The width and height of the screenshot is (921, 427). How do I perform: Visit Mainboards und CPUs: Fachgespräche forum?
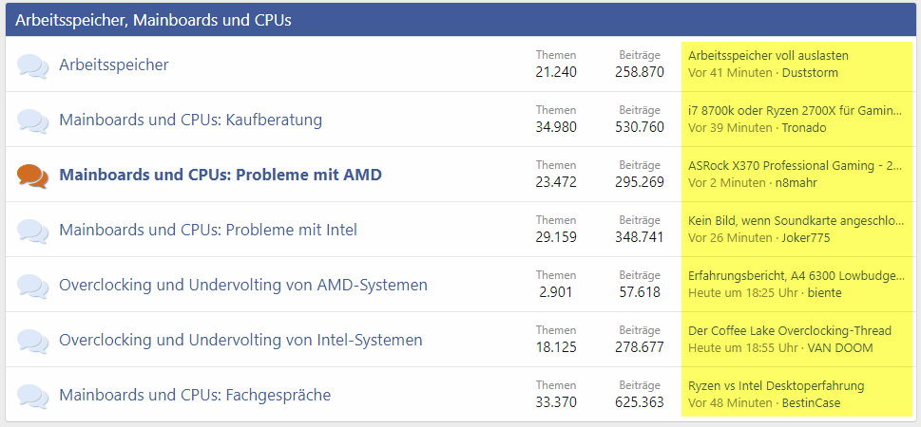coord(195,395)
